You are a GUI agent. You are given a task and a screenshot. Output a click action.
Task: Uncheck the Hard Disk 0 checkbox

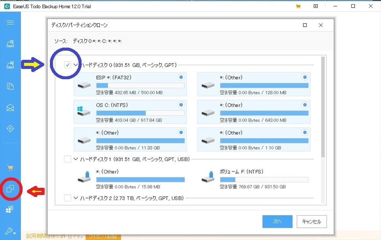67,65
